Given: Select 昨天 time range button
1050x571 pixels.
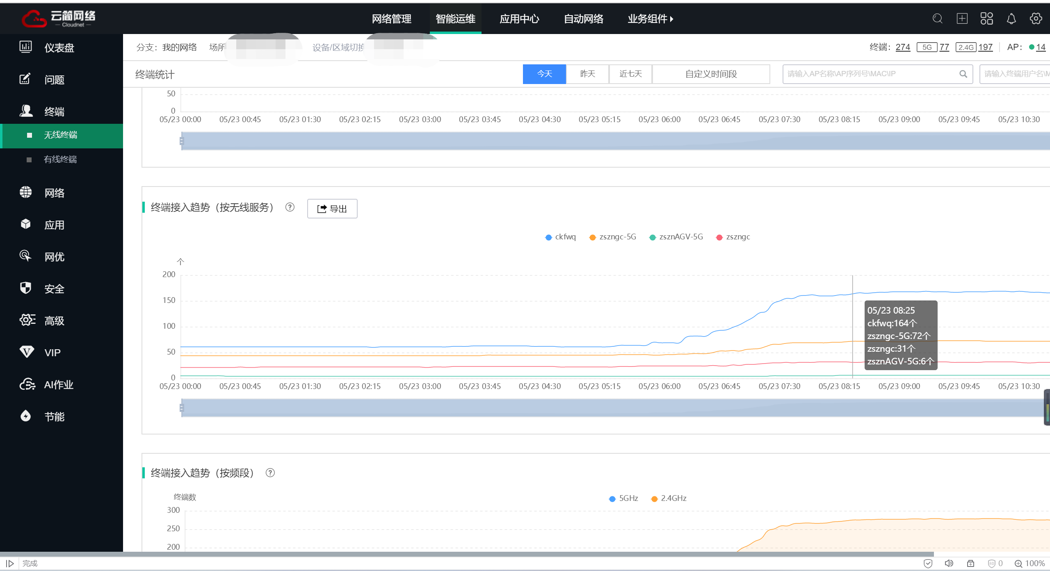Looking at the screenshot, I should click(x=587, y=74).
